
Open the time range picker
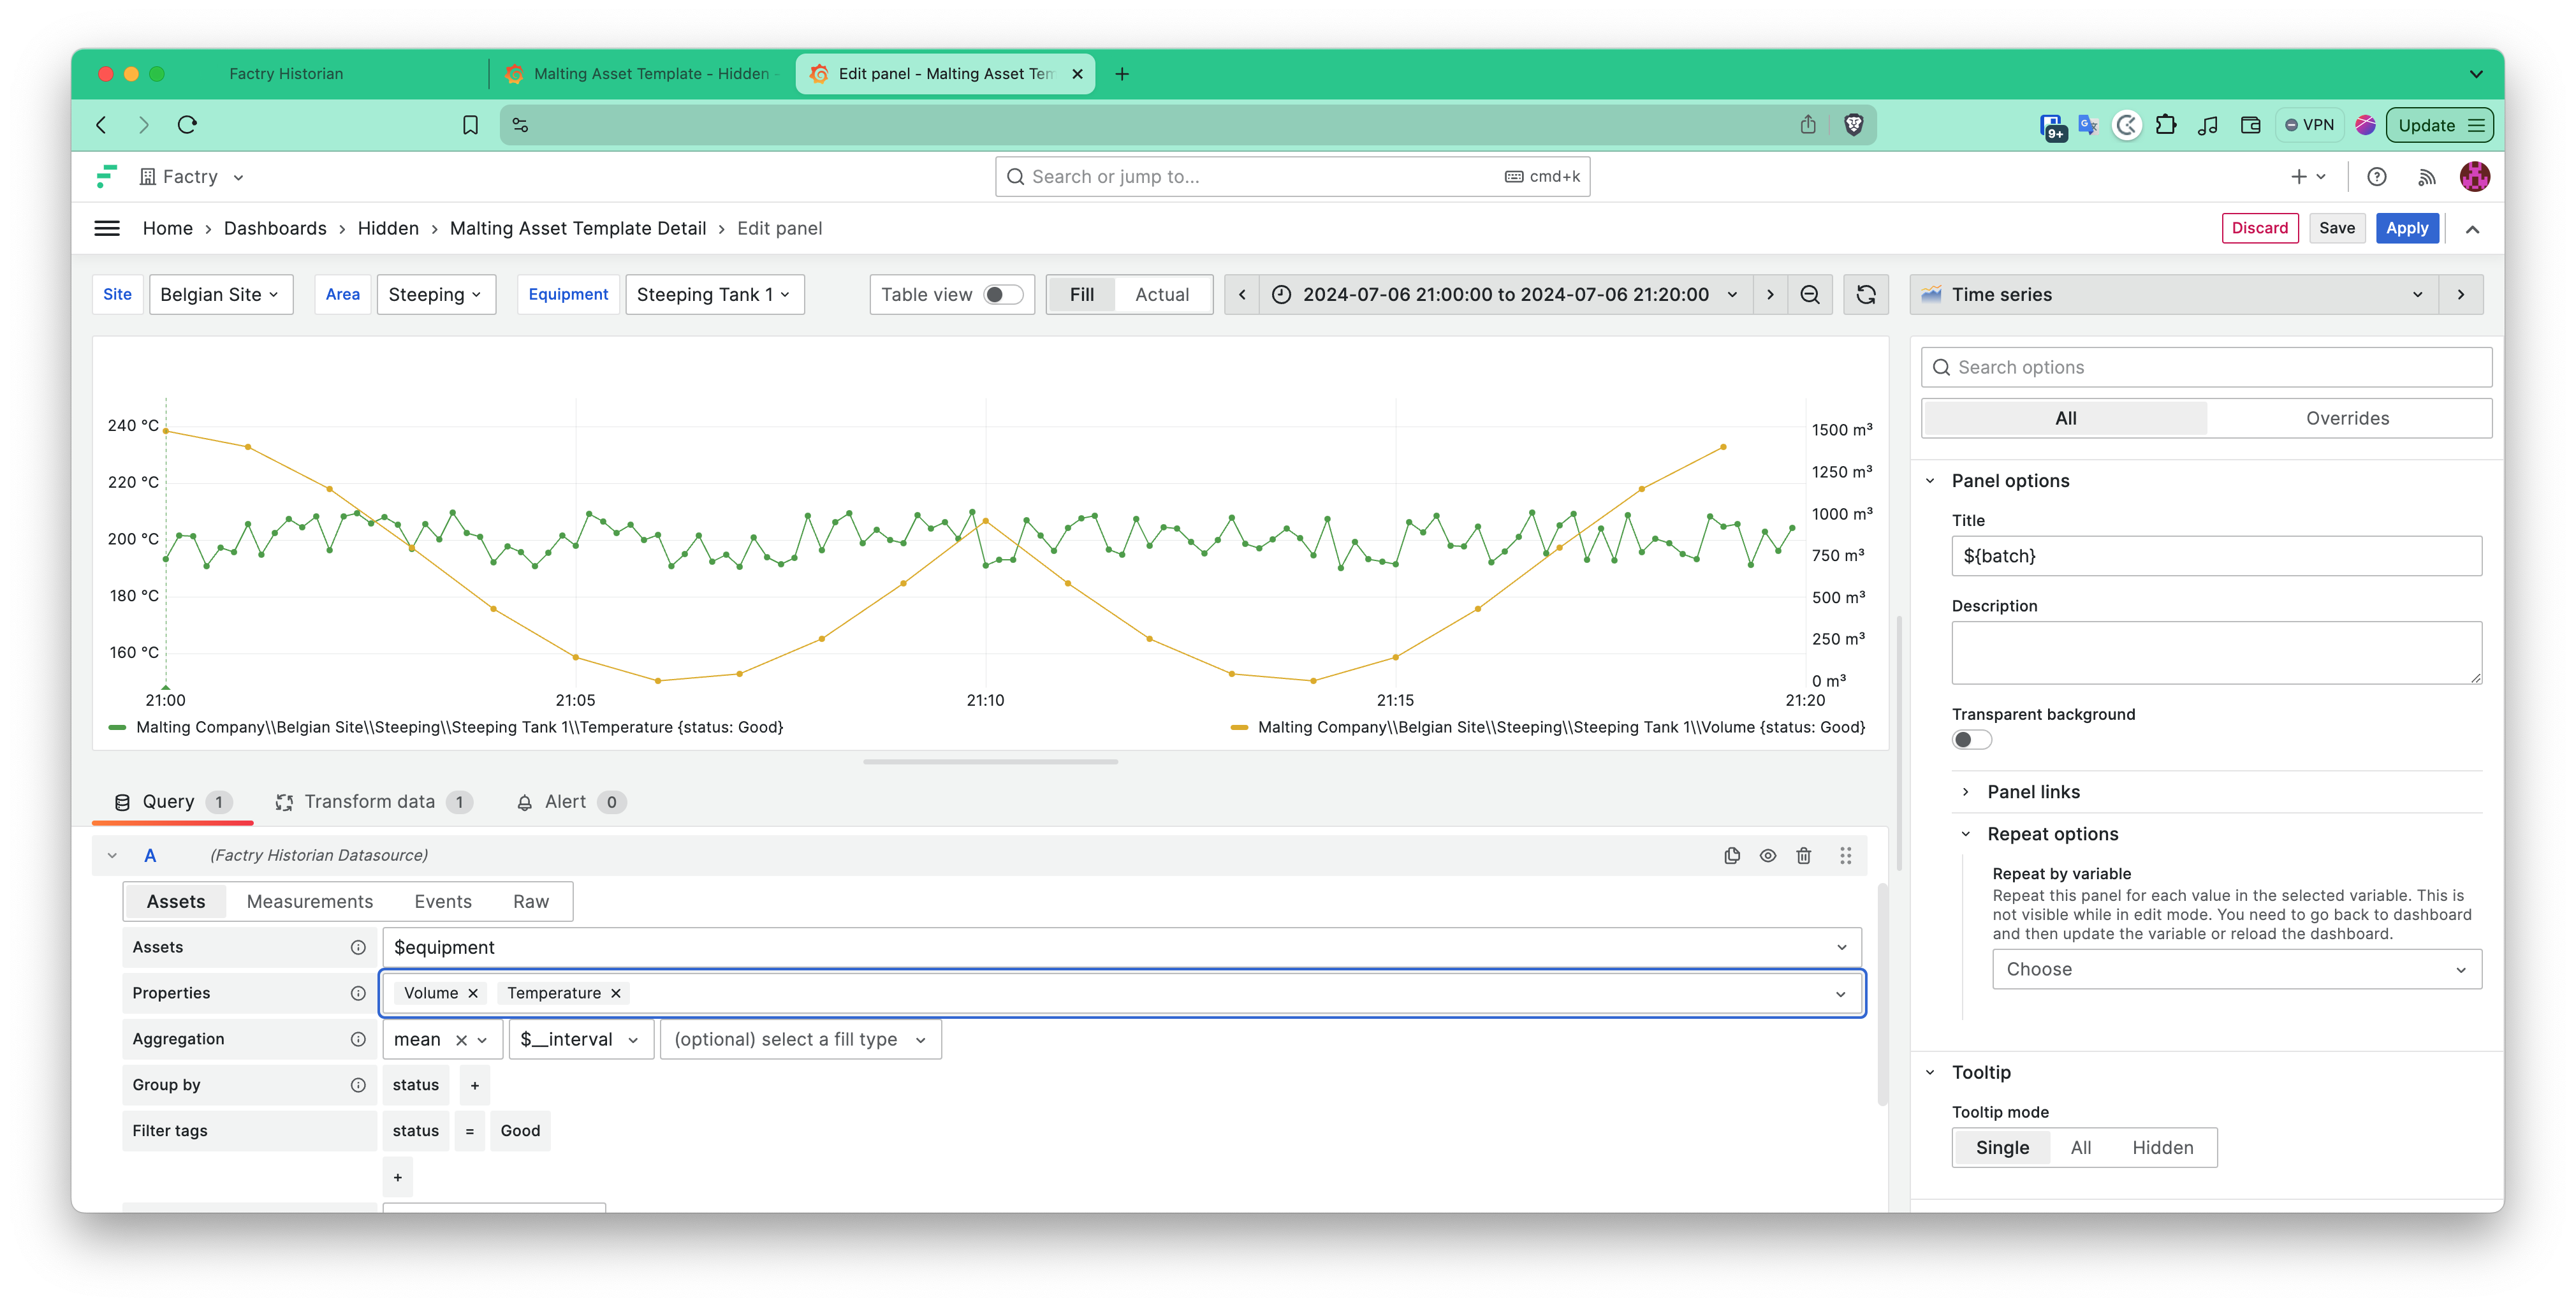coord(1505,294)
